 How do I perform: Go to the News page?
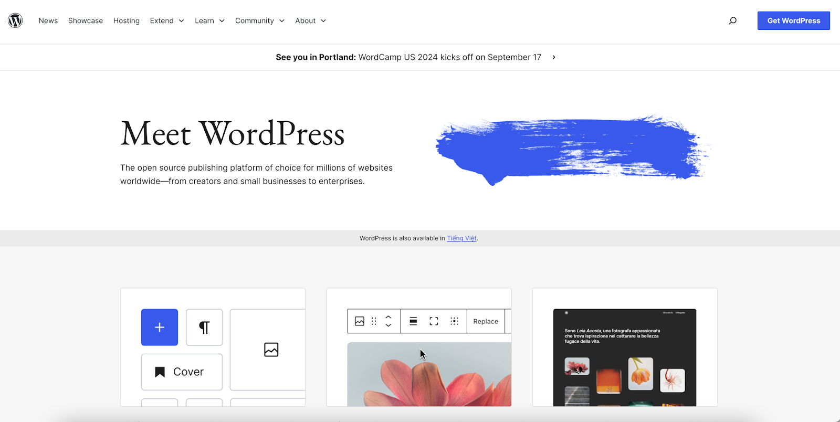48,21
